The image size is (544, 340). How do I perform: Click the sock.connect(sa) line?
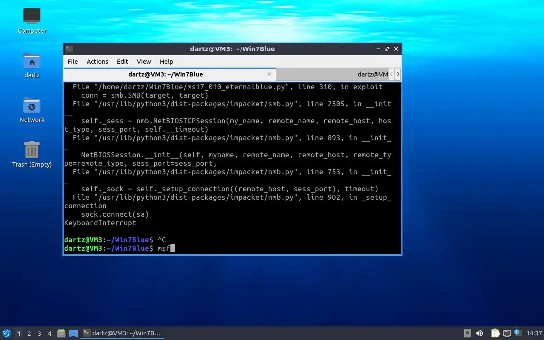coord(115,214)
